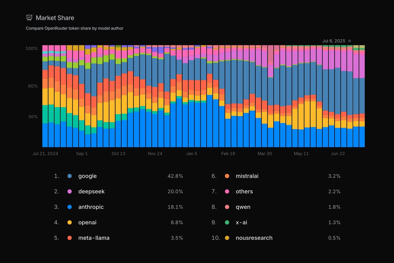Click the Mar 30 axis date label
The height and width of the screenshot is (263, 394).
tap(265, 154)
